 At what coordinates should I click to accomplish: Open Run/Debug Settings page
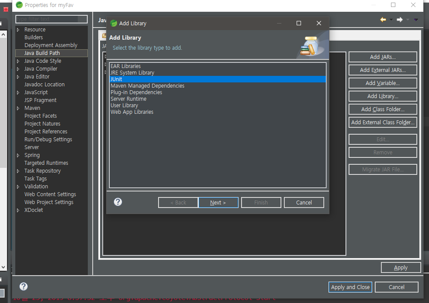(48, 140)
